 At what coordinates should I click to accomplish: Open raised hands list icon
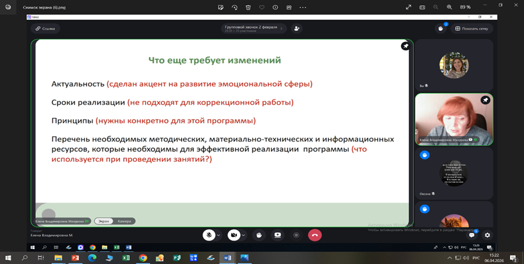[x=441, y=28]
